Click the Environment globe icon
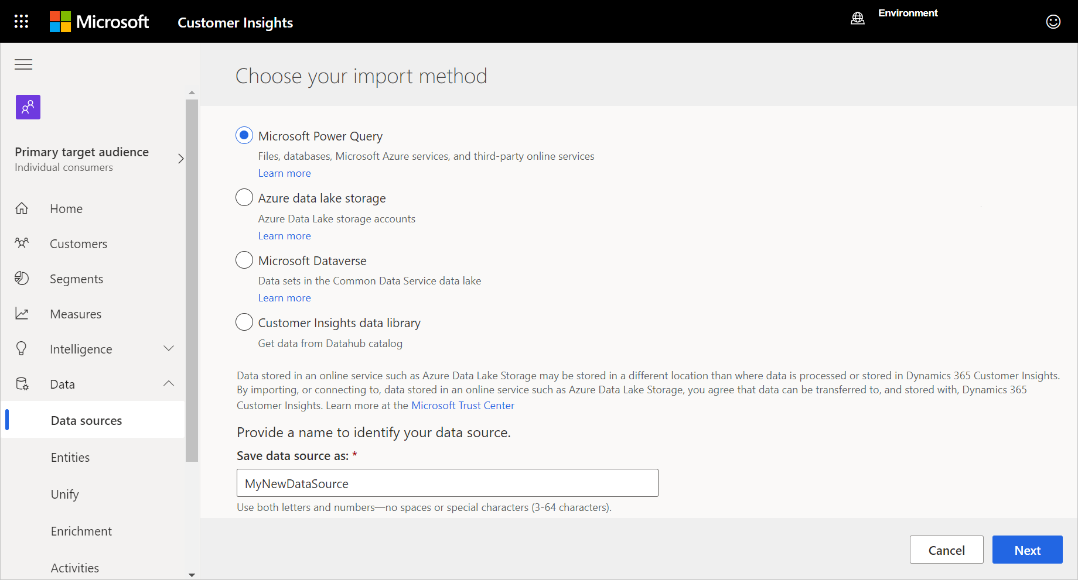 857,19
